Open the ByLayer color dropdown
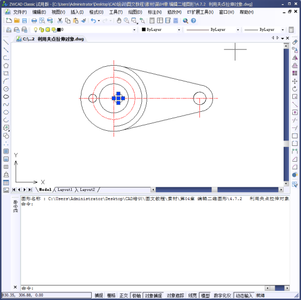Viewport: 301px width, 300px height. pos(179,30)
